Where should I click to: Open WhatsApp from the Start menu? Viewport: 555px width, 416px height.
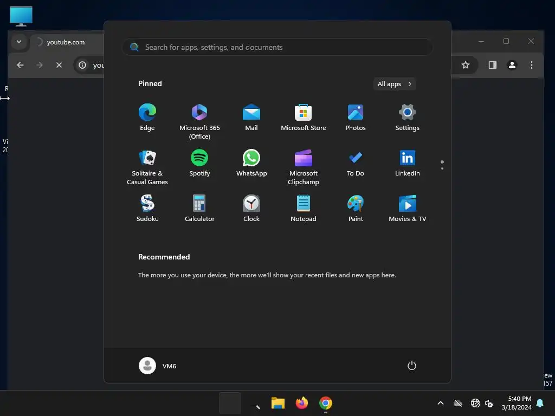coord(251,163)
